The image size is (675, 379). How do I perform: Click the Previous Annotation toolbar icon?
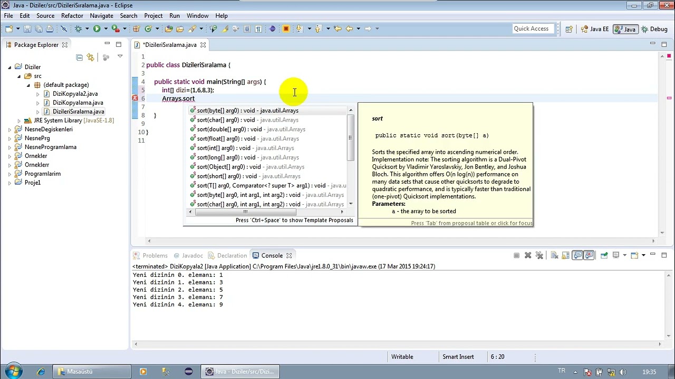click(318, 29)
